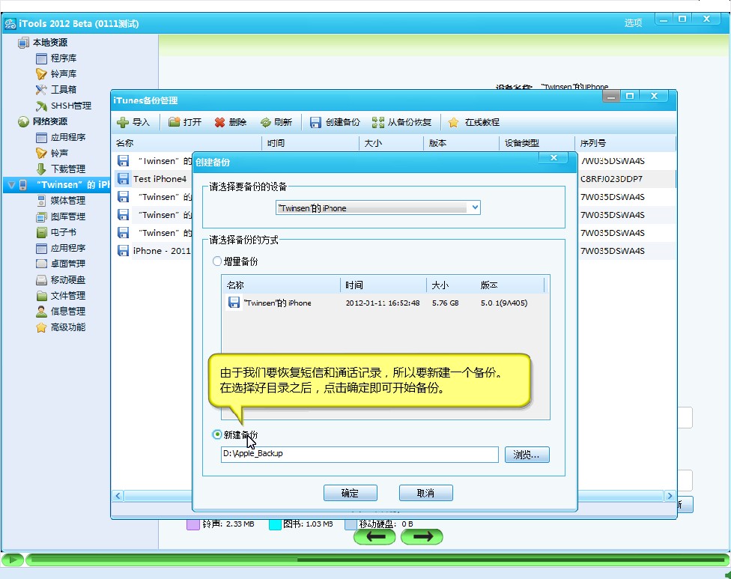Click 设备类型 column header
Screen dimensions: 731x579
[x=537, y=142]
